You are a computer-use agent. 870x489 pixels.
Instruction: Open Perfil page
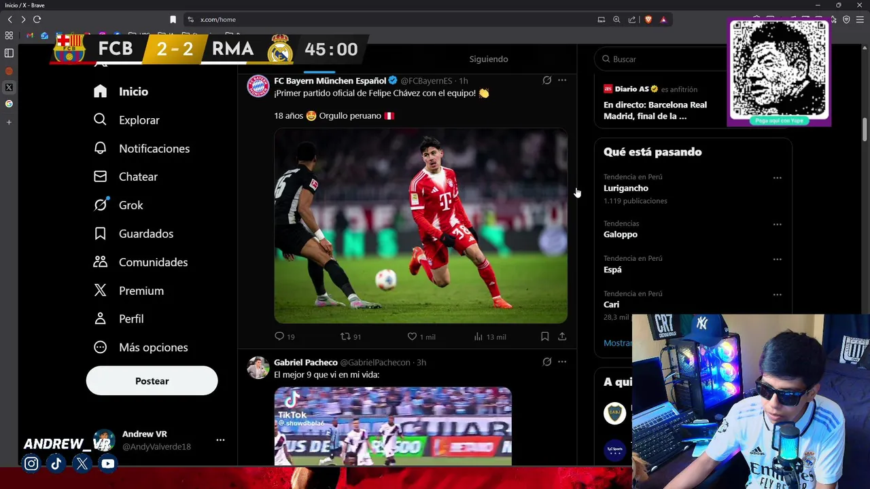click(118, 319)
